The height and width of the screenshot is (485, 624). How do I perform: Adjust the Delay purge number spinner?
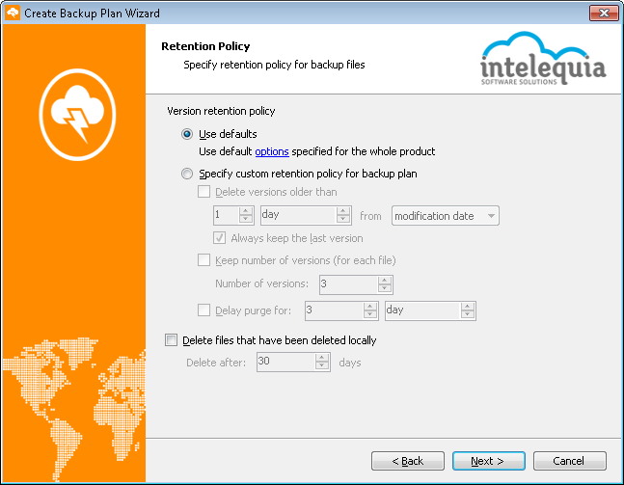[x=370, y=310]
